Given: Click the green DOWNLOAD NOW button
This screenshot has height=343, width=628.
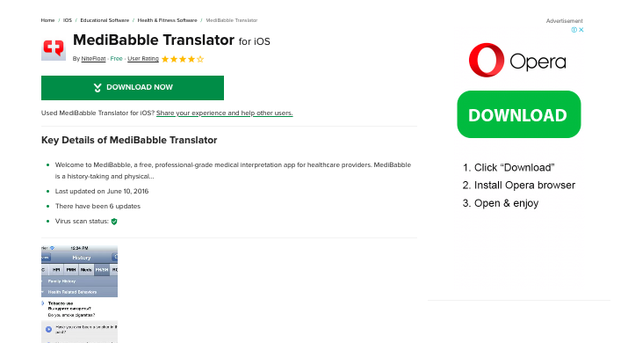Looking at the screenshot, I should pos(133,88).
